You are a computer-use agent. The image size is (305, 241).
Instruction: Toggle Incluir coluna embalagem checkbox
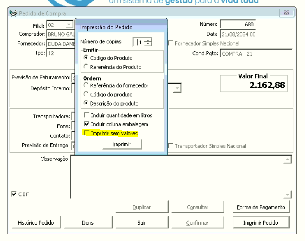click(87, 124)
